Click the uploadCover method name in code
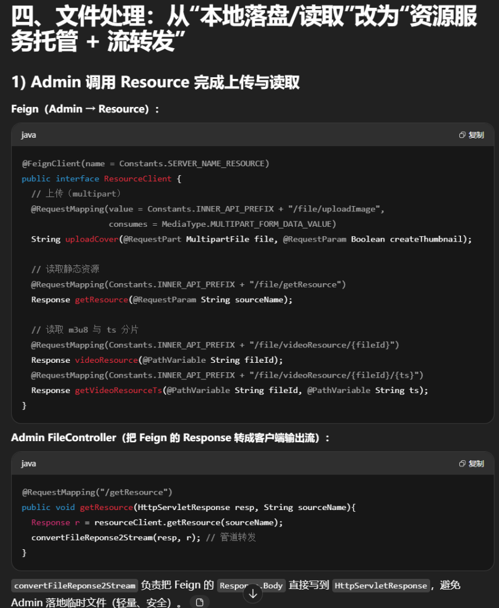The height and width of the screenshot is (608, 499). [x=92, y=239]
